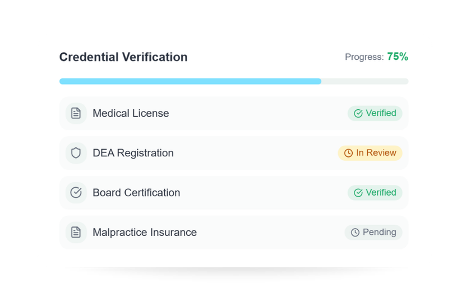Click the 75% progress value

[398, 57]
